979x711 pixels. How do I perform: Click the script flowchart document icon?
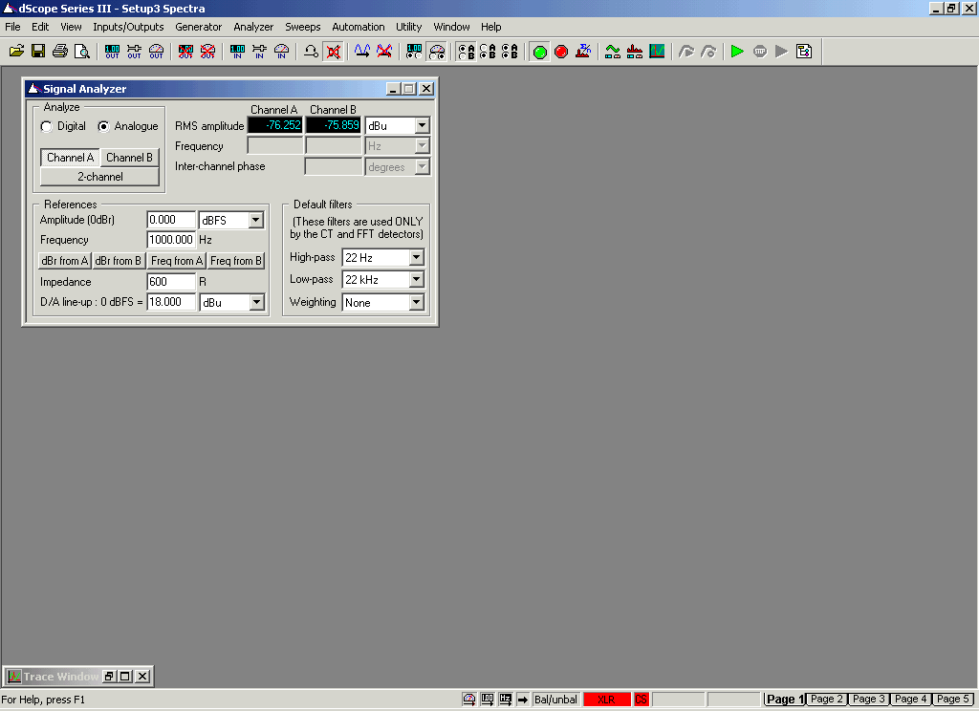click(804, 52)
